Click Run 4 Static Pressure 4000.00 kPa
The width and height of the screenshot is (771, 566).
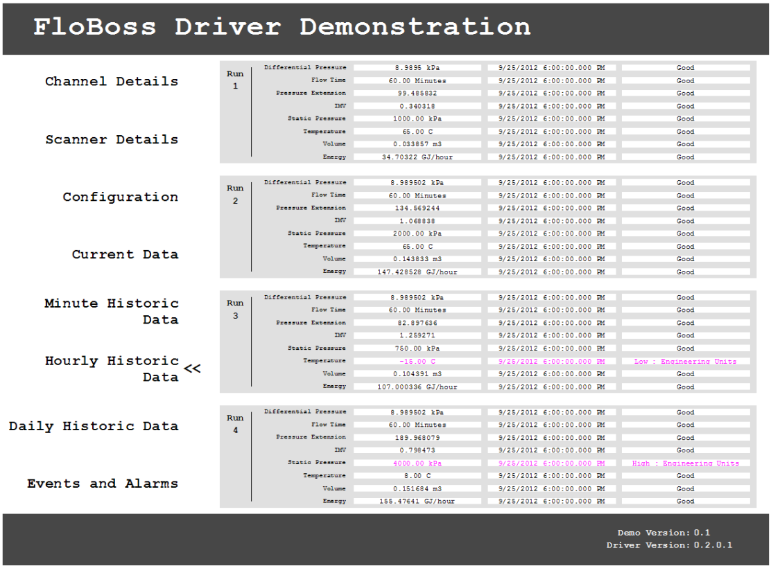(x=417, y=463)
